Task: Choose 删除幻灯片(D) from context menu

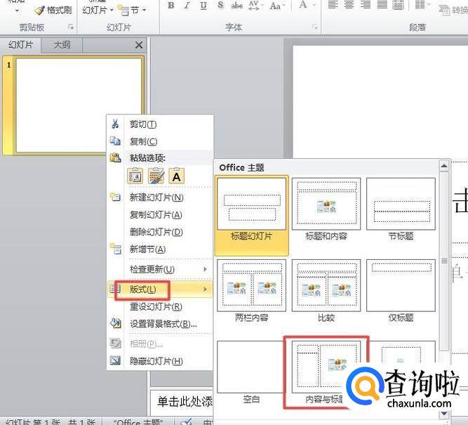Action: [x=160, y=232]
